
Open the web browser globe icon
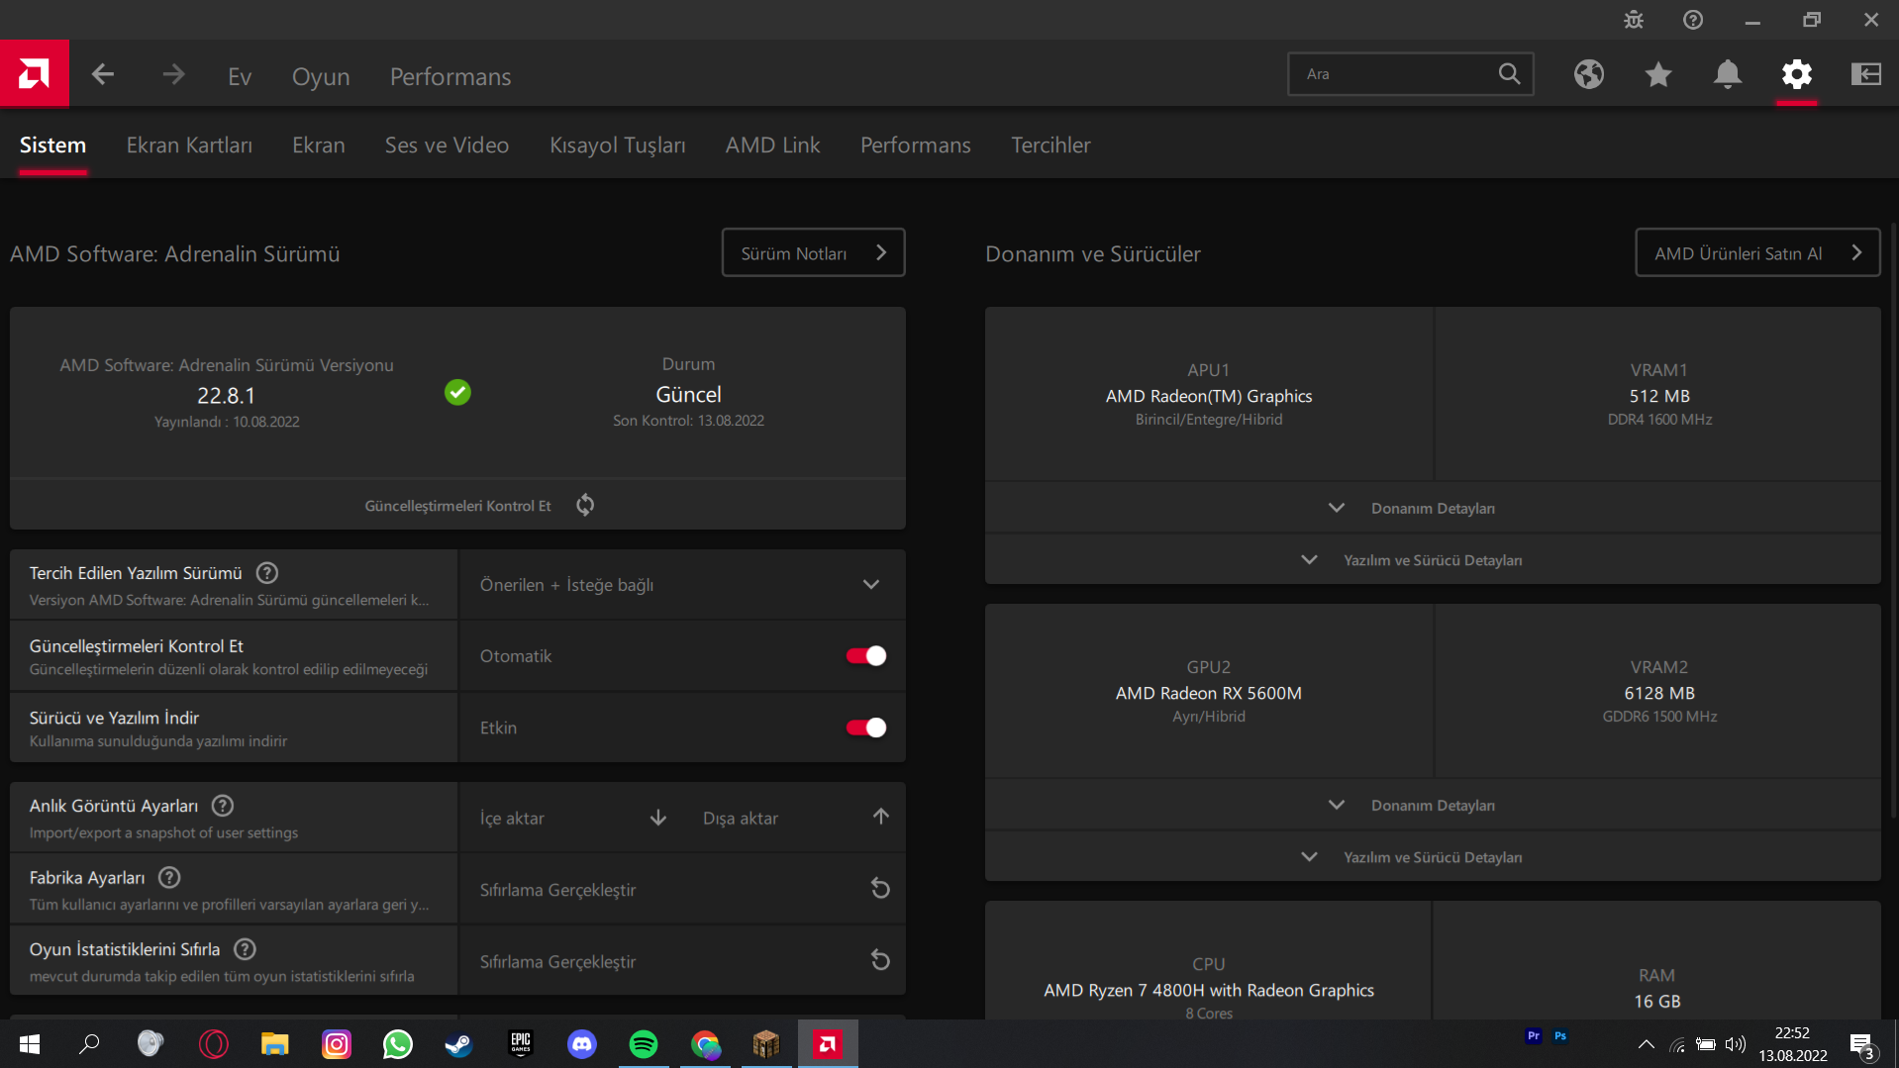pyautogui.click(x=1589, y=74)
